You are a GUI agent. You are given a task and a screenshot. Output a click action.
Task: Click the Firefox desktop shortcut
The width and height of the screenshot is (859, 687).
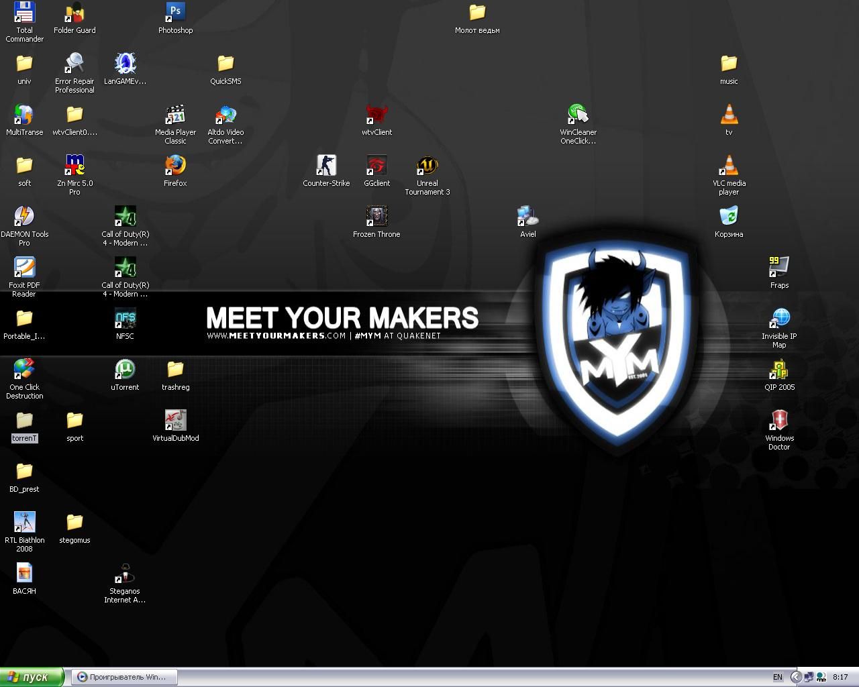coord(175,165)
